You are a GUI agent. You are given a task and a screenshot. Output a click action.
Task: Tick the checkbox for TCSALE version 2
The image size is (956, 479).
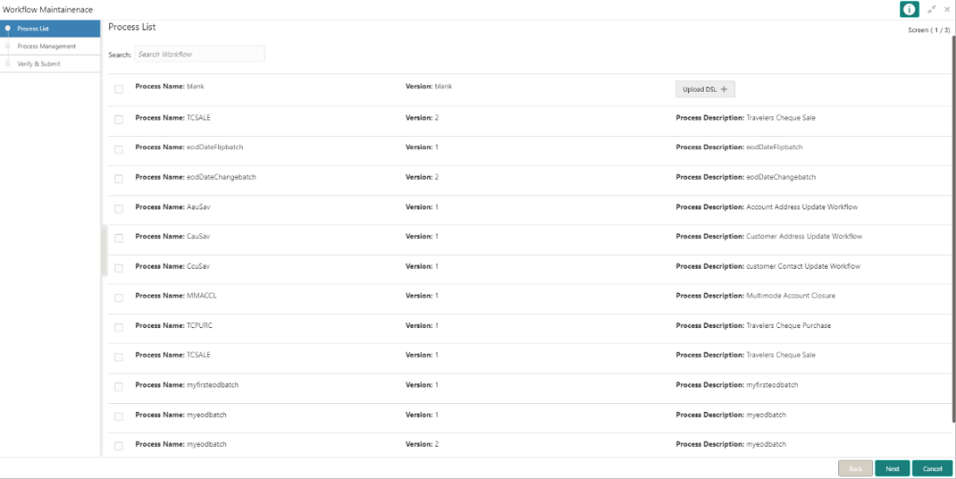pos(119,120)
